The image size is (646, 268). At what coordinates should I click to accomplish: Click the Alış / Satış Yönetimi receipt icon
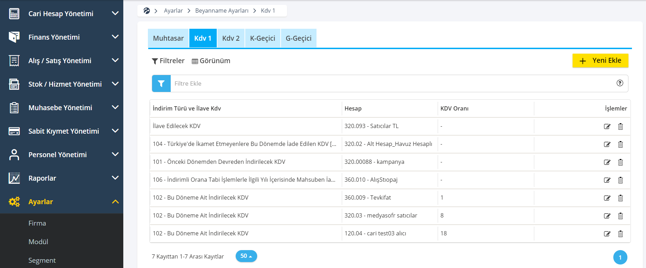[14, 61]
